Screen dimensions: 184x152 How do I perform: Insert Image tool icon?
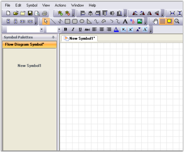(x=140, y=21)
